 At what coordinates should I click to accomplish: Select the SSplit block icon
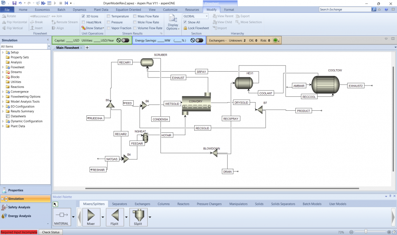(x=138, y=215)
